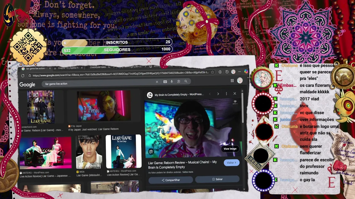The width and height of the screenshot is (355, 199).
Task: Open Liar Game Final Stage poster thumbnail
Action: pos(123,151)
